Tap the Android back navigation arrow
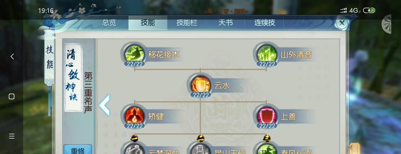401x154 pixels. pos(12,57)
